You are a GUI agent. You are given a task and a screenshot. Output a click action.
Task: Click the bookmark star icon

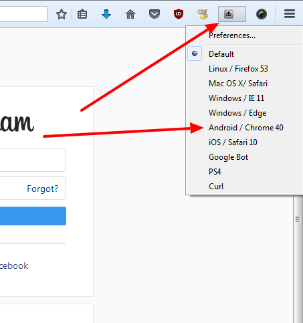click(x=62, y=14)
